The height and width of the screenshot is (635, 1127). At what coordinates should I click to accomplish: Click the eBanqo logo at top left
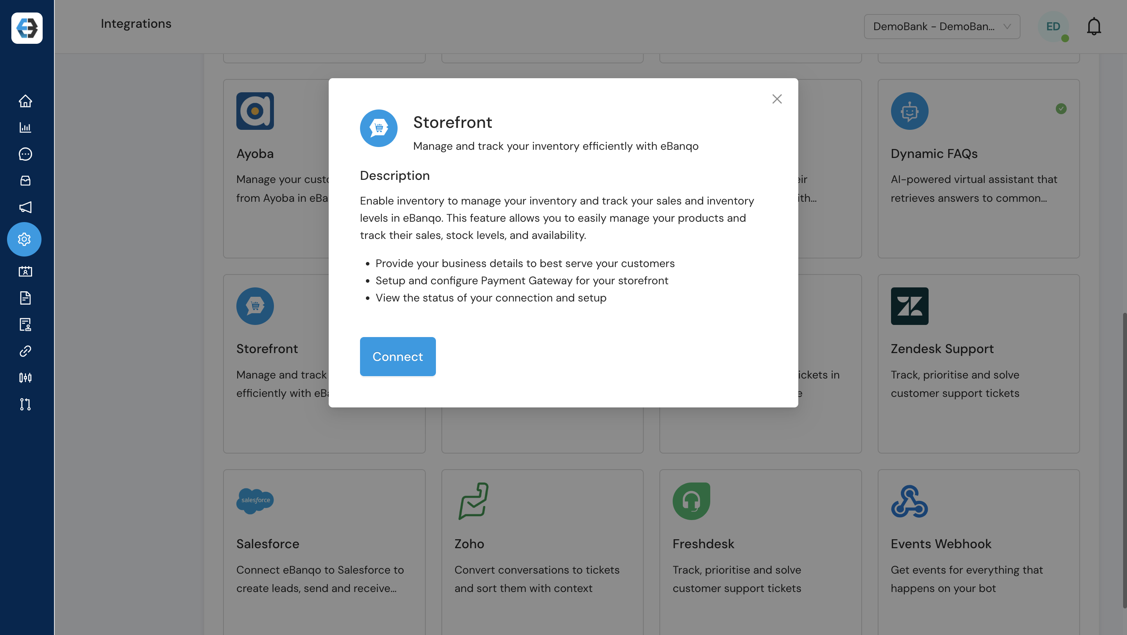pyautogui.click(x=27, y=27)
